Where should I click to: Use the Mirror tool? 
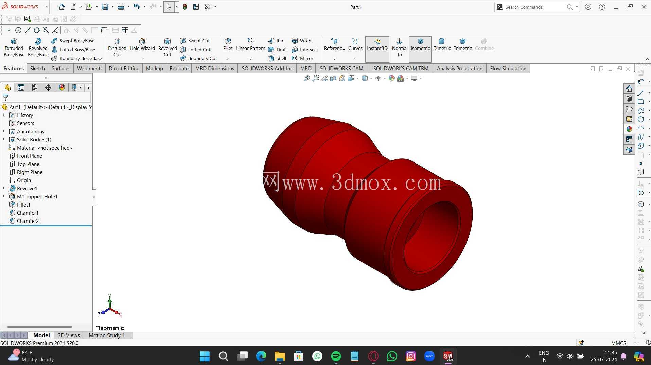click(x=302, y=58)
